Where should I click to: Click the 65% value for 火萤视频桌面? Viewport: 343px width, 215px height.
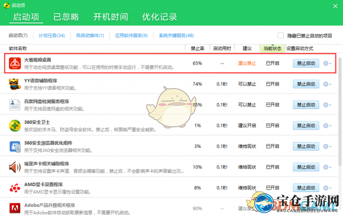click(x=197, y=63)
